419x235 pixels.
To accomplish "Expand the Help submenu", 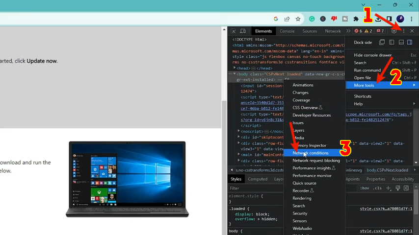I will [x=382, y=104].
